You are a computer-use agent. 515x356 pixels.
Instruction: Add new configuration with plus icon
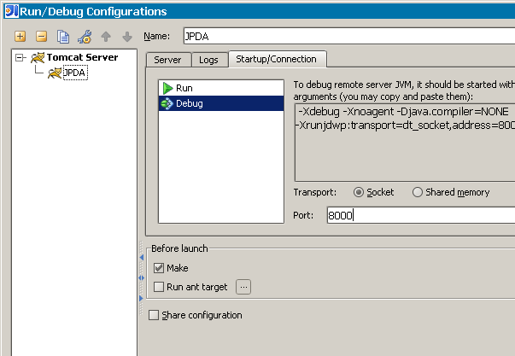click(x=20, y=36)
